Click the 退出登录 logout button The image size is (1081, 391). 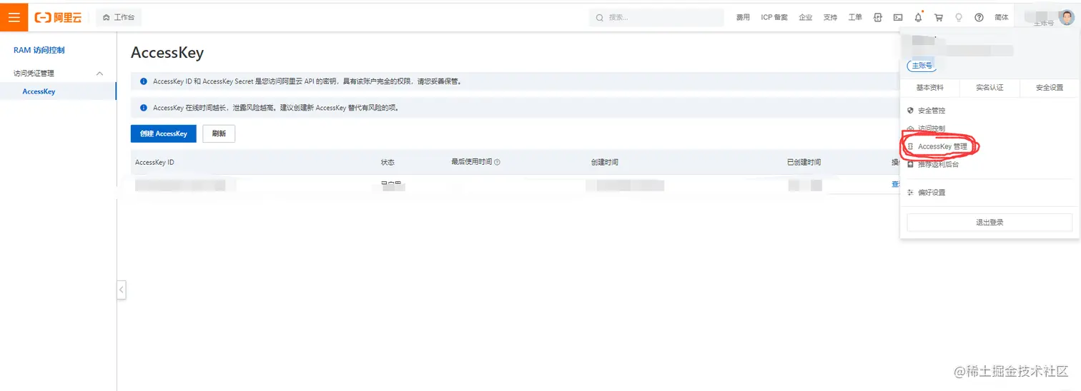(x=989, y=223)
